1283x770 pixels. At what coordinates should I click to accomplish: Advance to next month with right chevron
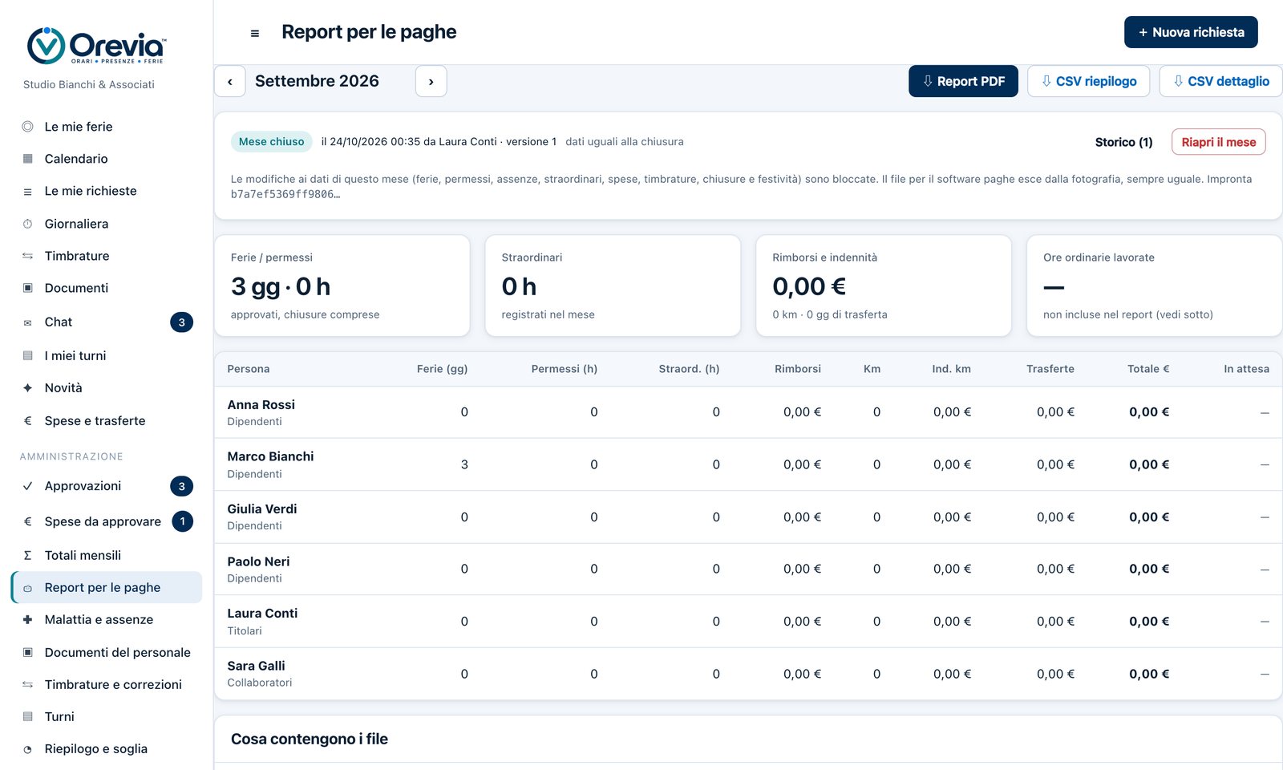coord(431,81)
